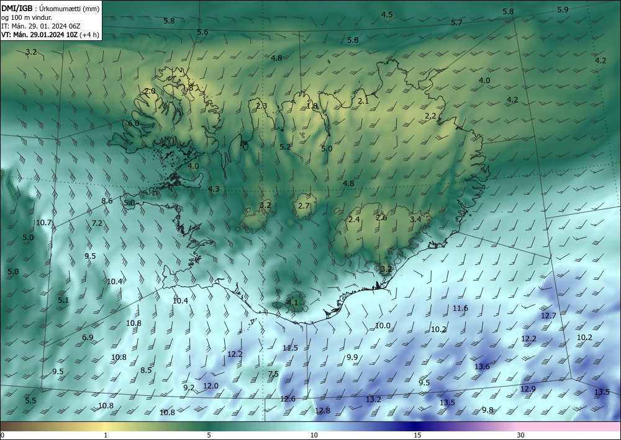621x440 pixels.
Task: Click the map value 8.5
Action: click(x=146, y=370)
